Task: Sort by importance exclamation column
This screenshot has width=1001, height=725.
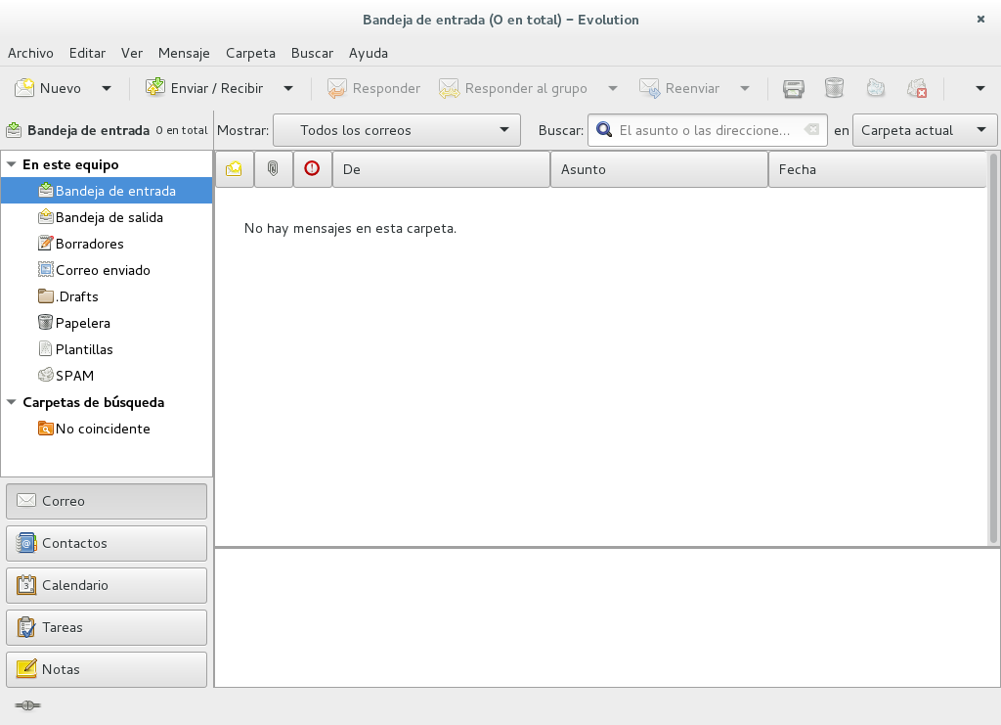Action: [x=312, y=169]
